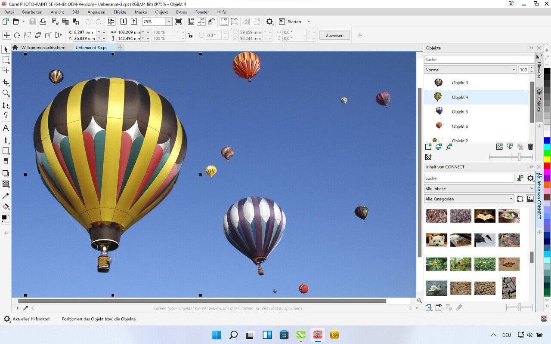Expand the Open file dropdown arrow

tap(23, 21)
